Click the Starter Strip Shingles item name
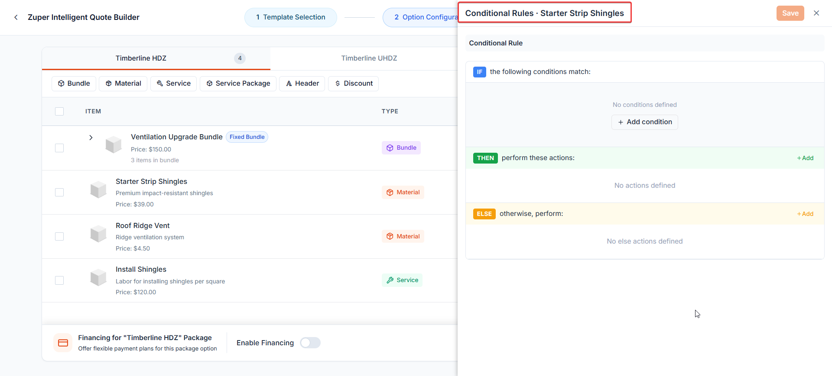832x376 pixels. [151, 181]
